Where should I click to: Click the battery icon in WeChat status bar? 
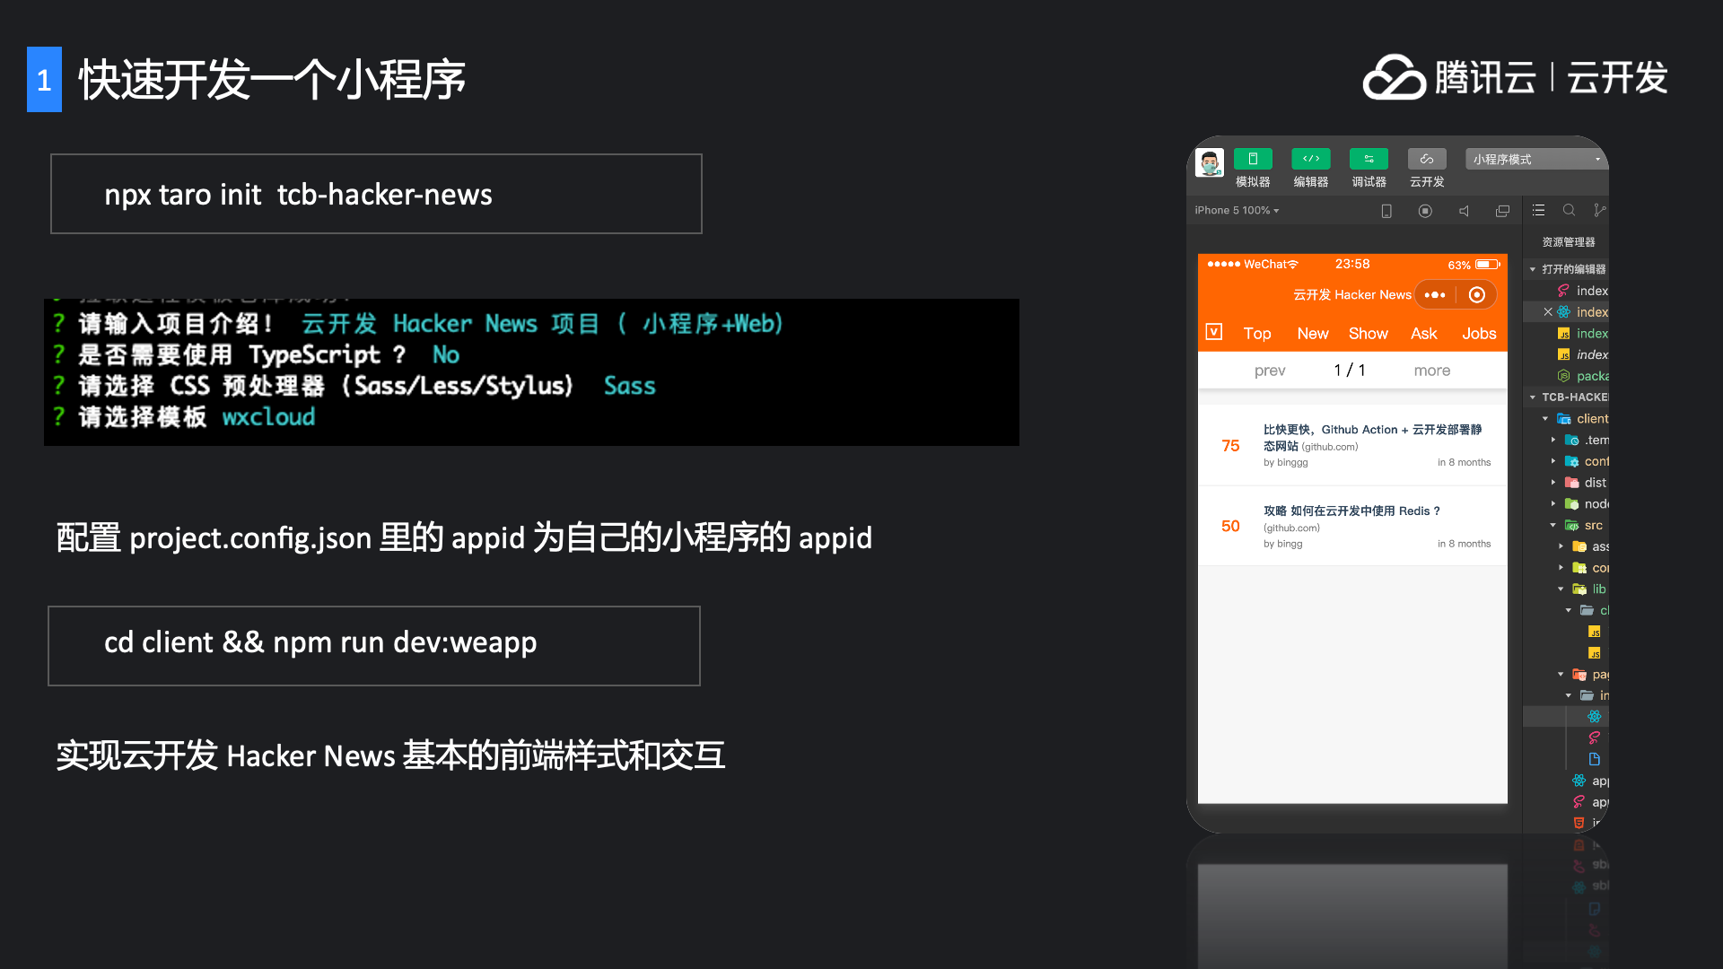(1487, 265)
